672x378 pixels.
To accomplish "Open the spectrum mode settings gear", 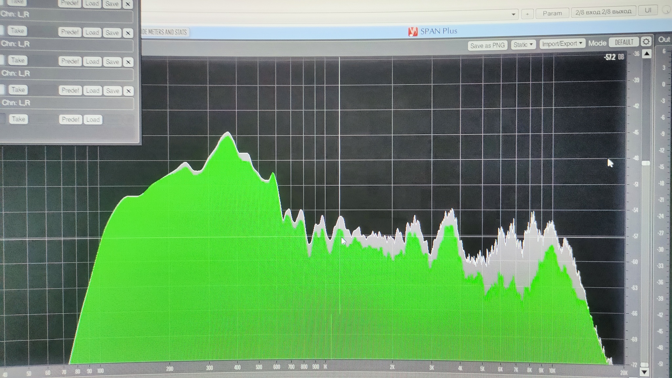I will click(x=646, y=42).
